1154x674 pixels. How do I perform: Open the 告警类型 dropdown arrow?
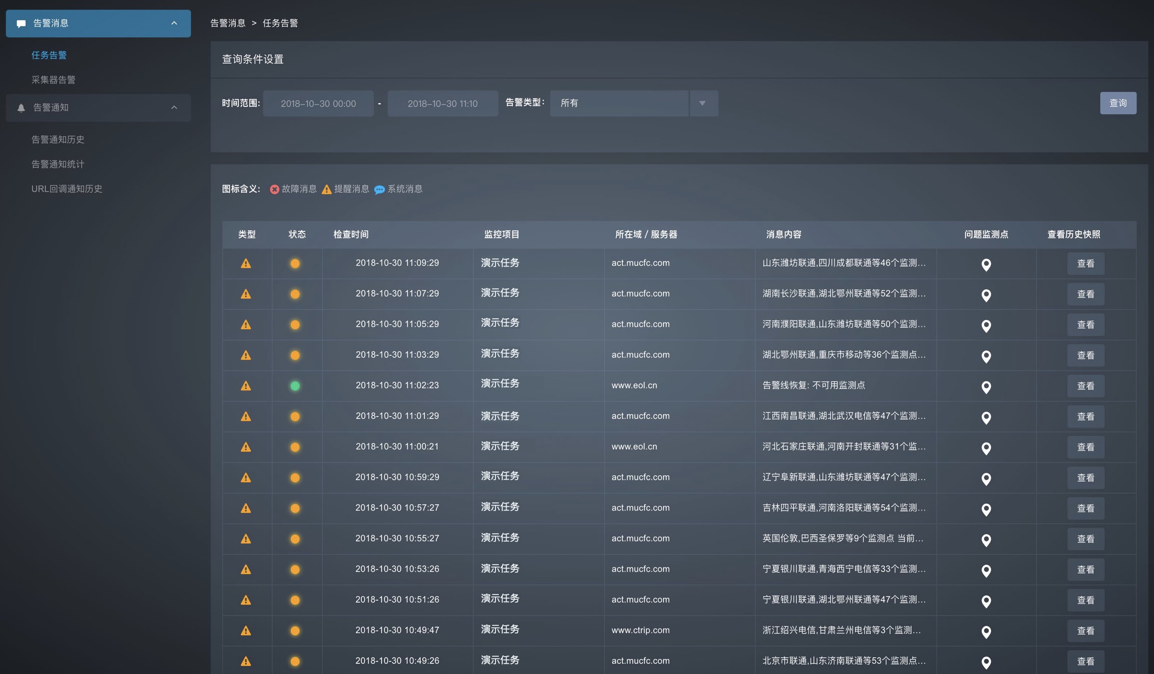(702, 103)
